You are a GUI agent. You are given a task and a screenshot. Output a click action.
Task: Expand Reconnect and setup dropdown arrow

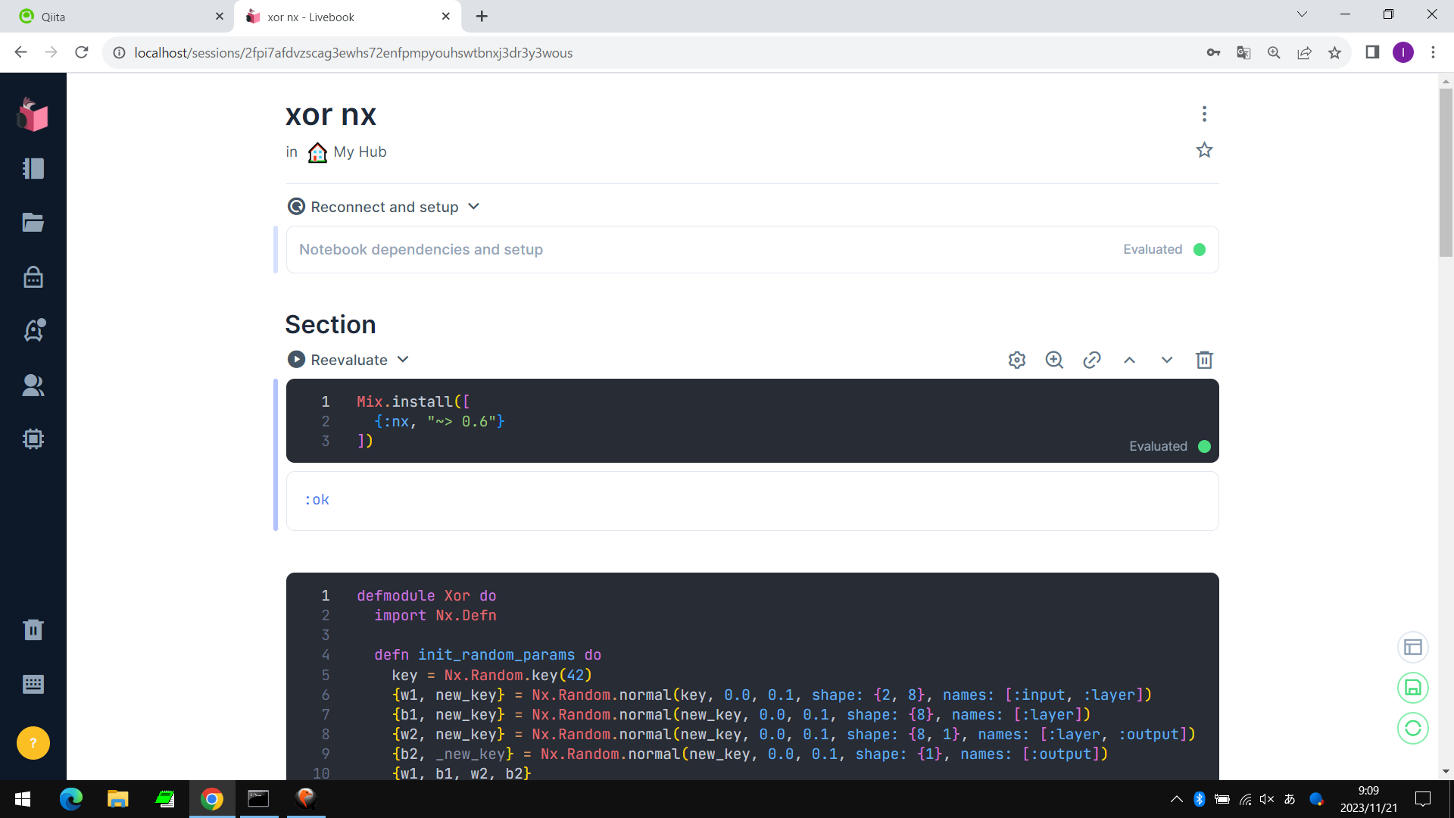474,207
